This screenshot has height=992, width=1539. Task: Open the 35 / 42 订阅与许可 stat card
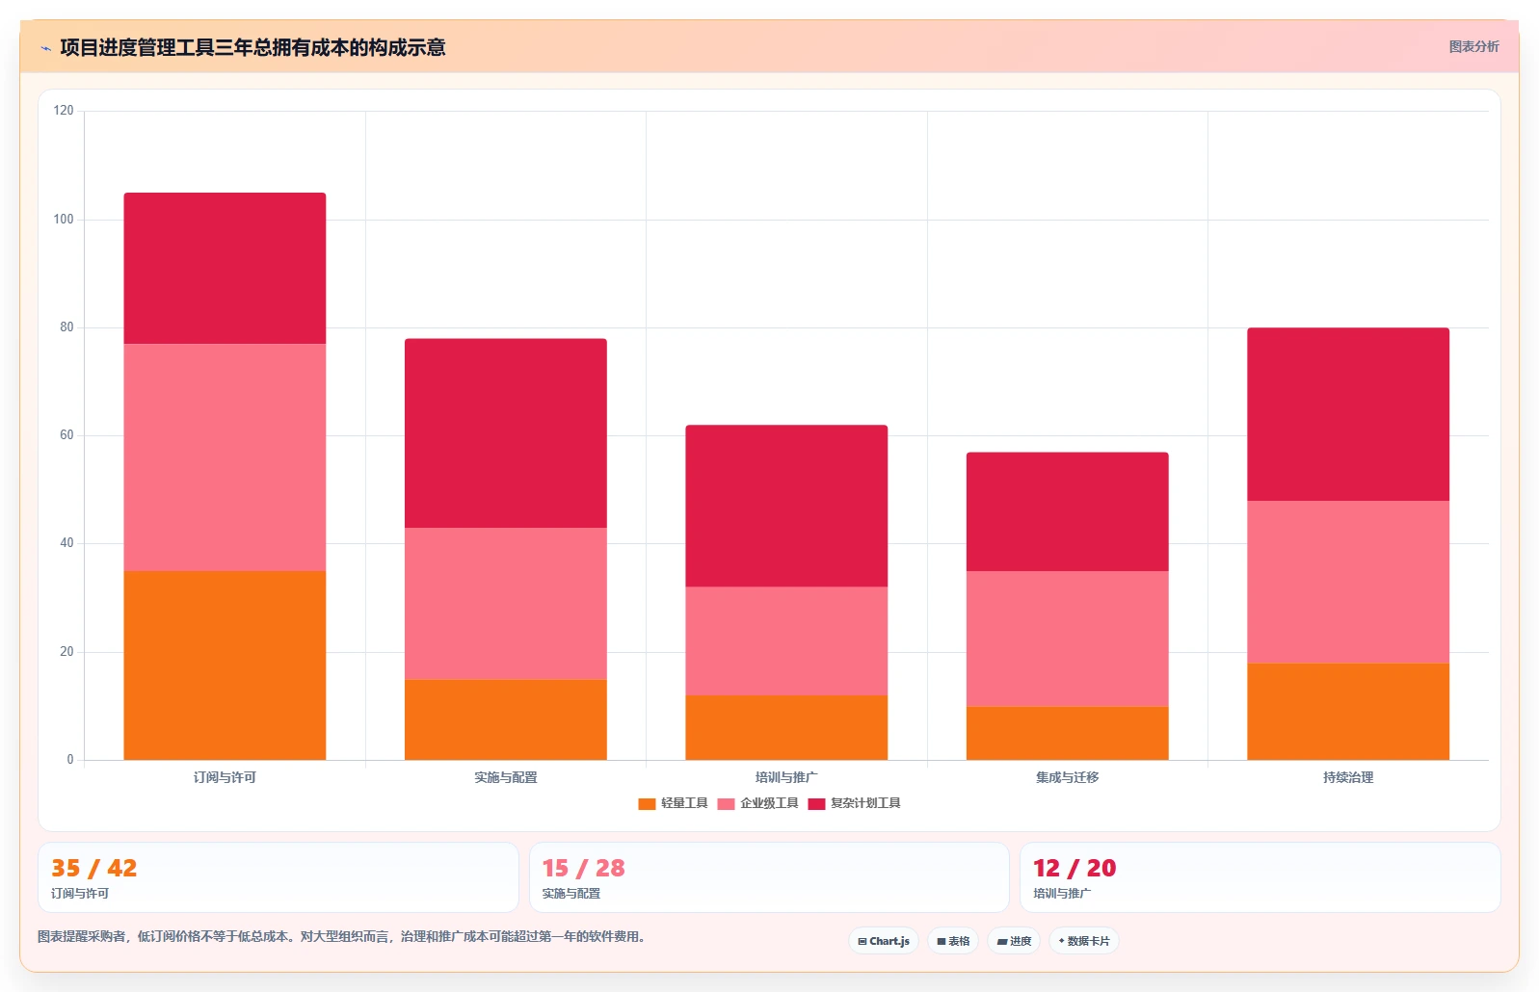(279, 877)
